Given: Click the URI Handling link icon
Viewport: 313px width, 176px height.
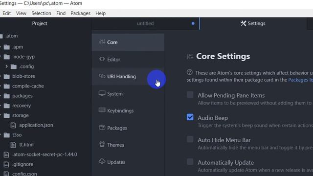Looking at the screenshot, I should tap(102, 76).
